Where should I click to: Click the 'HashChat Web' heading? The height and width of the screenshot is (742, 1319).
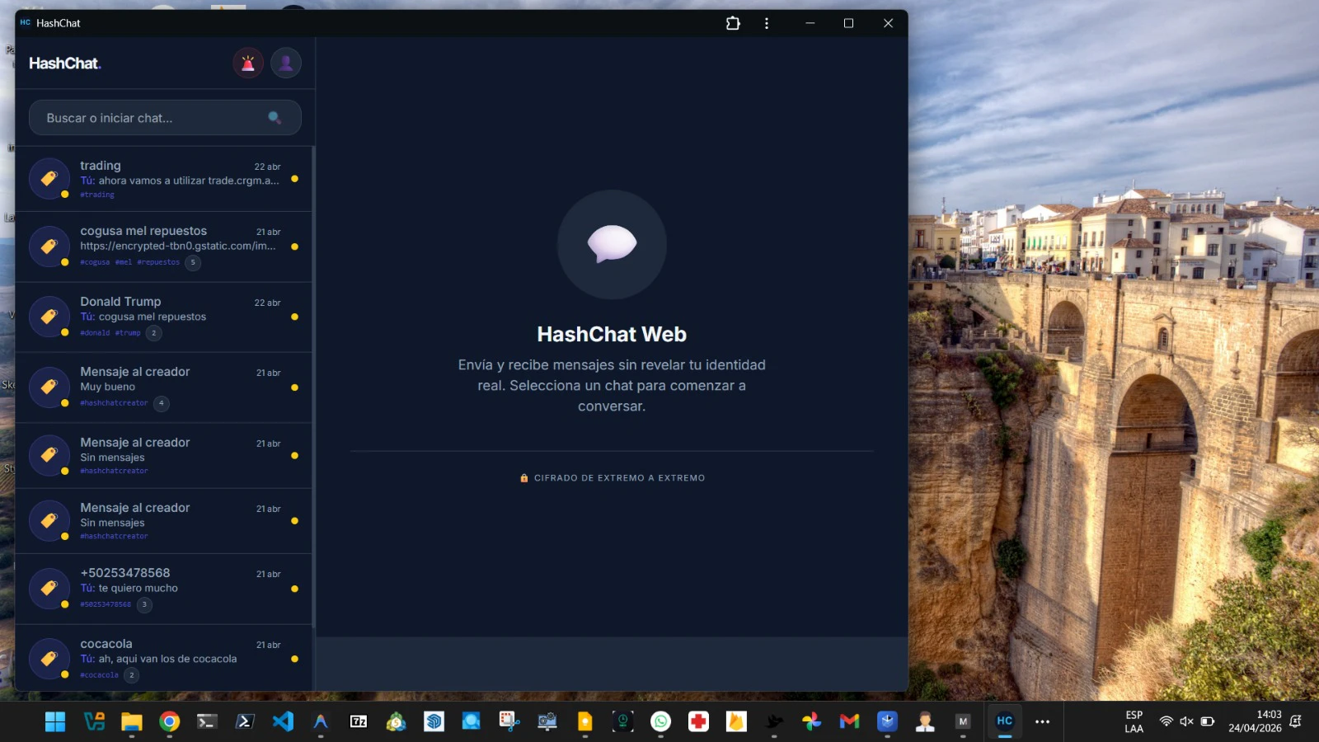[x=612, y=334]
